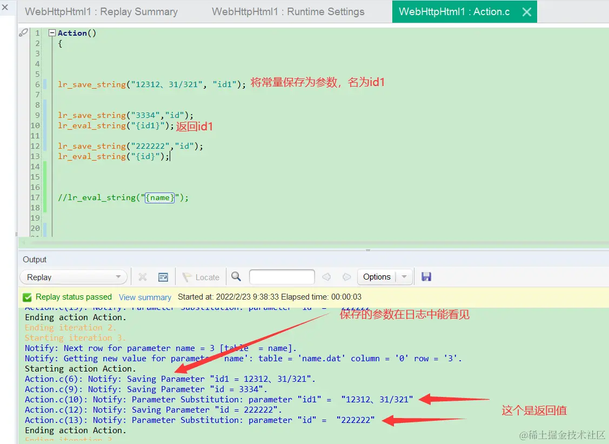Click the Notify Next row for parameter line
The image size is (609, 444).
[x=161, y=348]
